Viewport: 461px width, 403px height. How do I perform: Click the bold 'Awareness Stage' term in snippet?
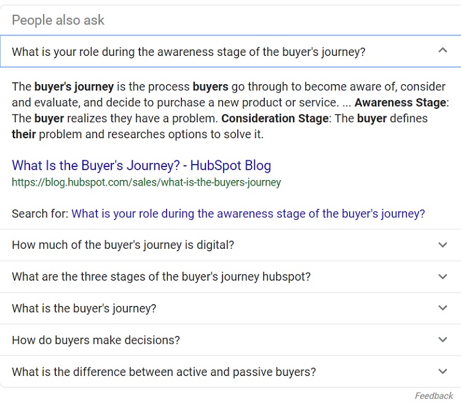click(400, 103)
